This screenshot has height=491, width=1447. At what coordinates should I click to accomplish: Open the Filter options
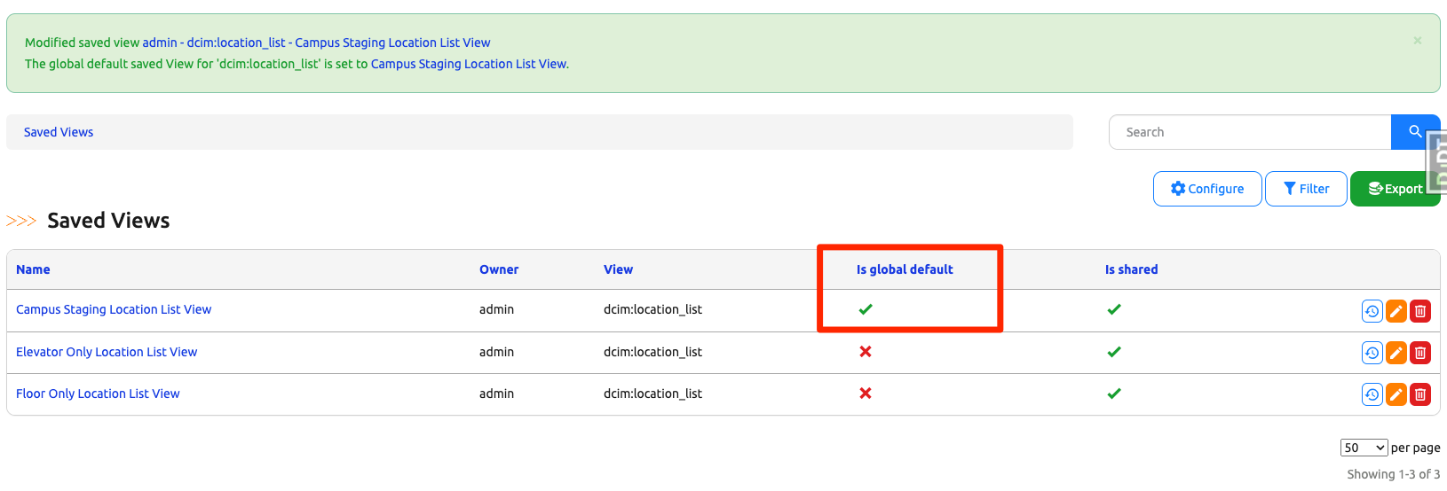pos(1306,189)
